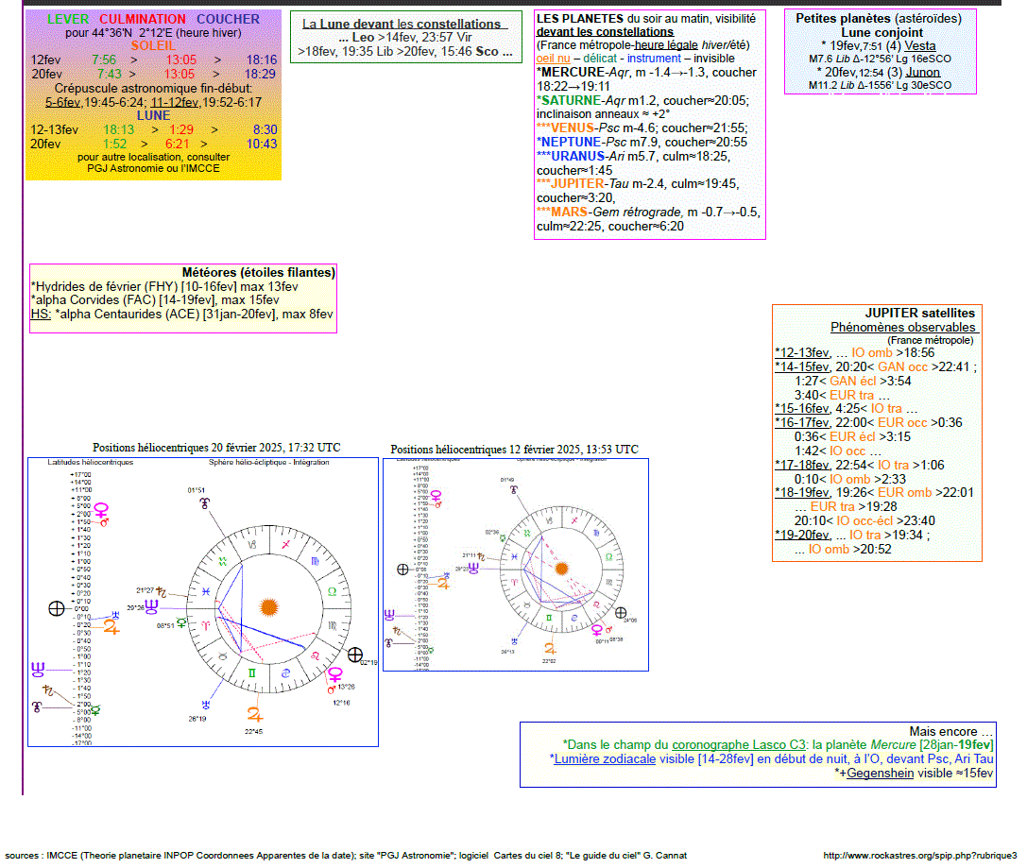Click the 'JUPITER satellites' heading
1027x868 pixels.
point(919,313)
